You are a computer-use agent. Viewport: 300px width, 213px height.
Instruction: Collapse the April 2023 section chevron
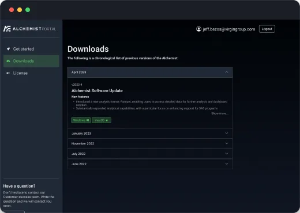click(x=227, y=72)
